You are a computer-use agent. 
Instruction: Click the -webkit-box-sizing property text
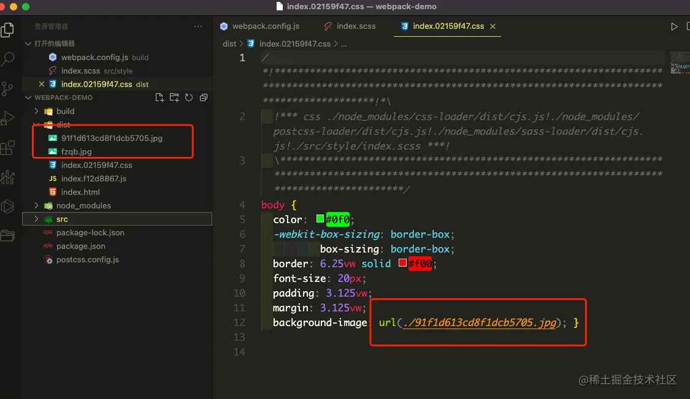coord(326,235)
